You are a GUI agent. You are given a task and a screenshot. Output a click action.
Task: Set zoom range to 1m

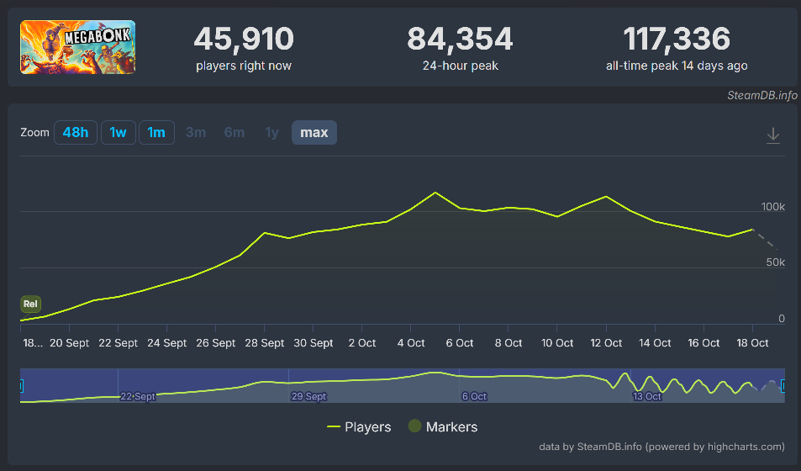click(156, 132)
